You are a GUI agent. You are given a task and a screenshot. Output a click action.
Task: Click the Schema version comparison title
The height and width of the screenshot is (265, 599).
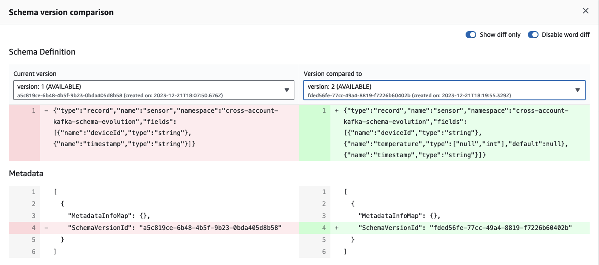click(x=61, y=12)
